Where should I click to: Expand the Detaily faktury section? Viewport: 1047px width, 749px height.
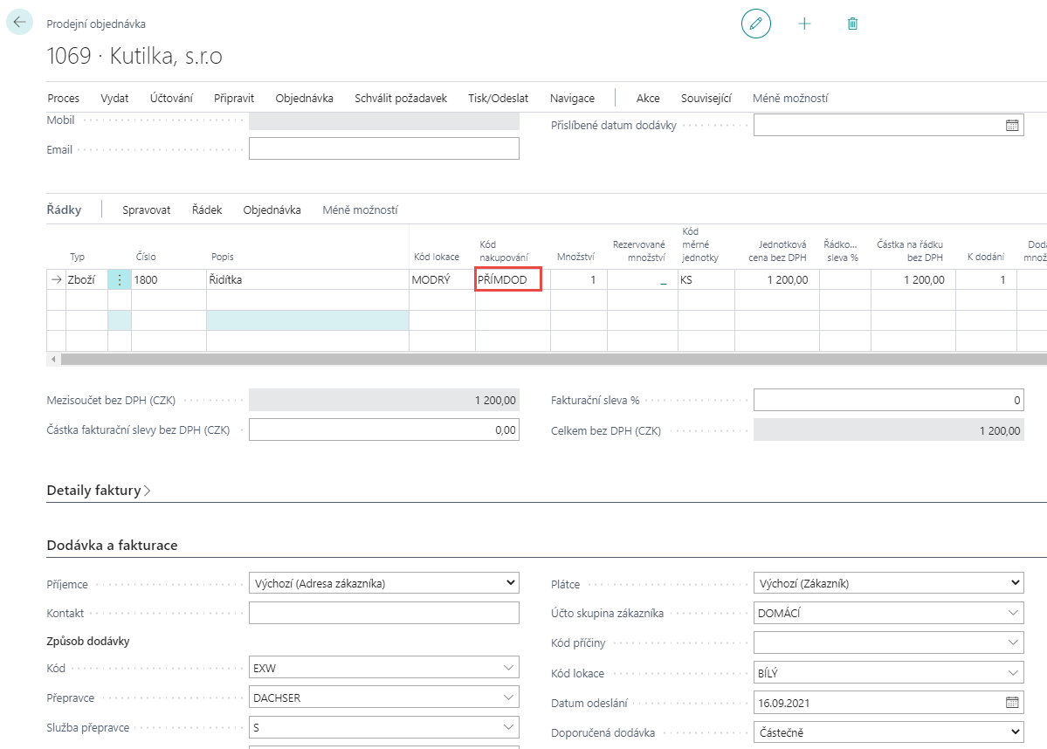[x=99, y=491]
